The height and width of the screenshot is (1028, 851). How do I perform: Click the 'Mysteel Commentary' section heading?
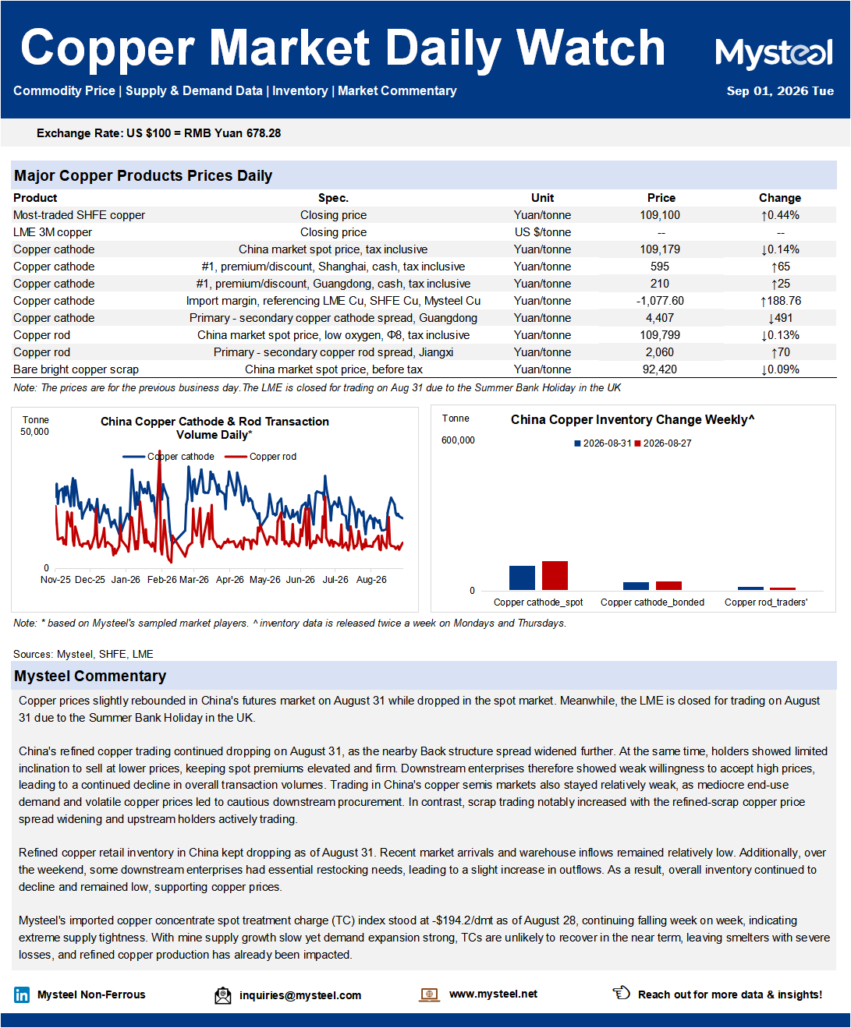tap(90, 676)
